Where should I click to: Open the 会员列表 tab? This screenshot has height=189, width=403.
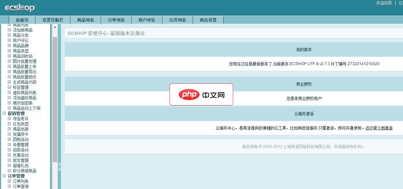coord(177,20)
